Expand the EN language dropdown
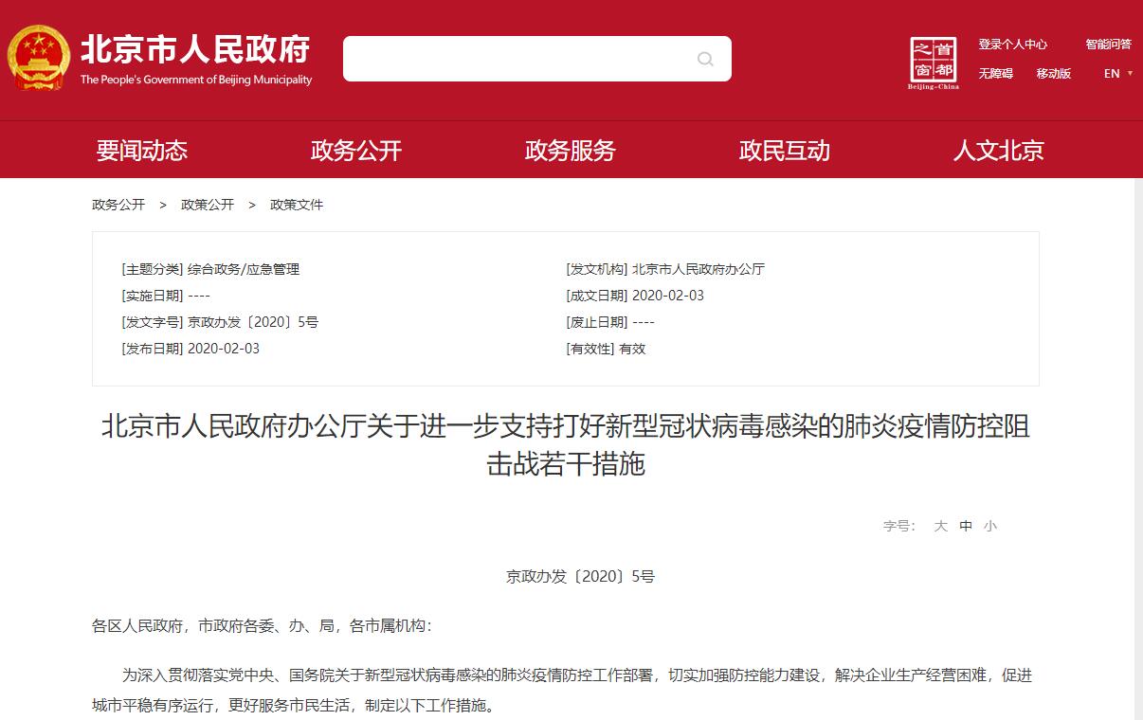Image resolution: width=1143 pixels, height=720 pixels. pos(1118,74)
